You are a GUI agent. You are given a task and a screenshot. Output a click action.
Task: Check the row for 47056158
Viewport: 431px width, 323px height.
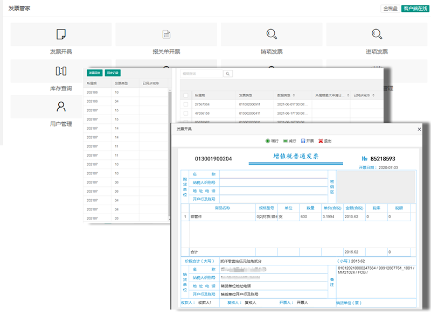[x=186, y=114]
